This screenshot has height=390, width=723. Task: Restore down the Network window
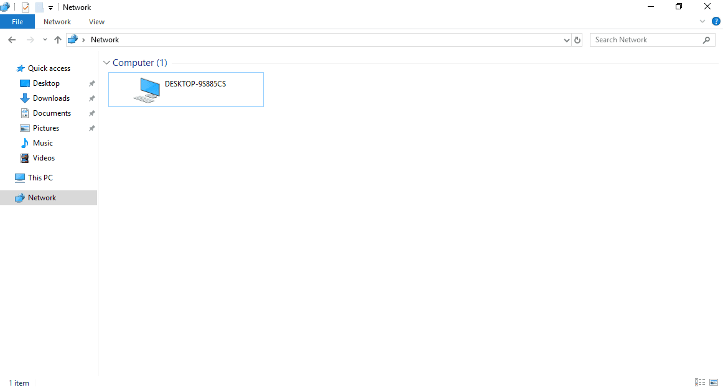[x=679, y=7]
